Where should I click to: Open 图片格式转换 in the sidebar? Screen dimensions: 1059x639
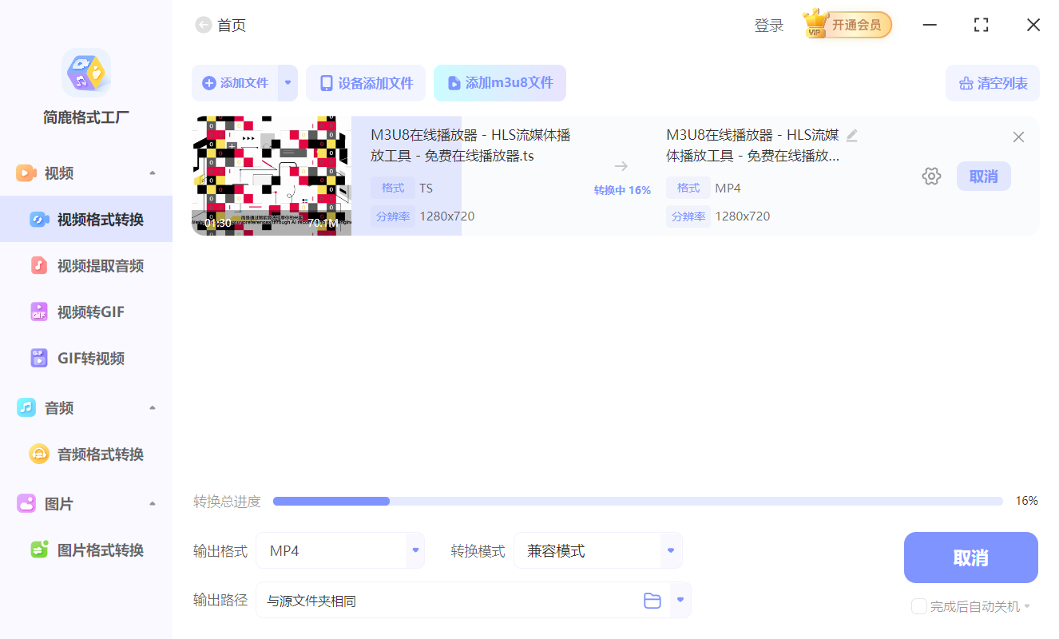[86, 550]
